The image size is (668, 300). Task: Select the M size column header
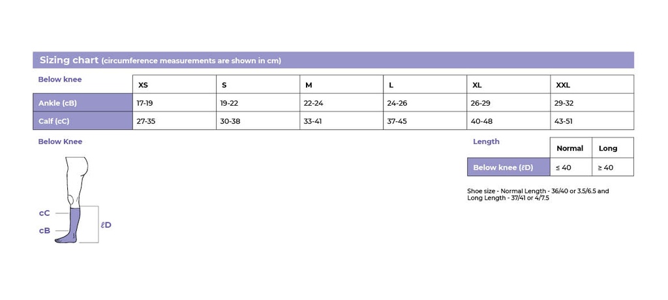(342, 84)
